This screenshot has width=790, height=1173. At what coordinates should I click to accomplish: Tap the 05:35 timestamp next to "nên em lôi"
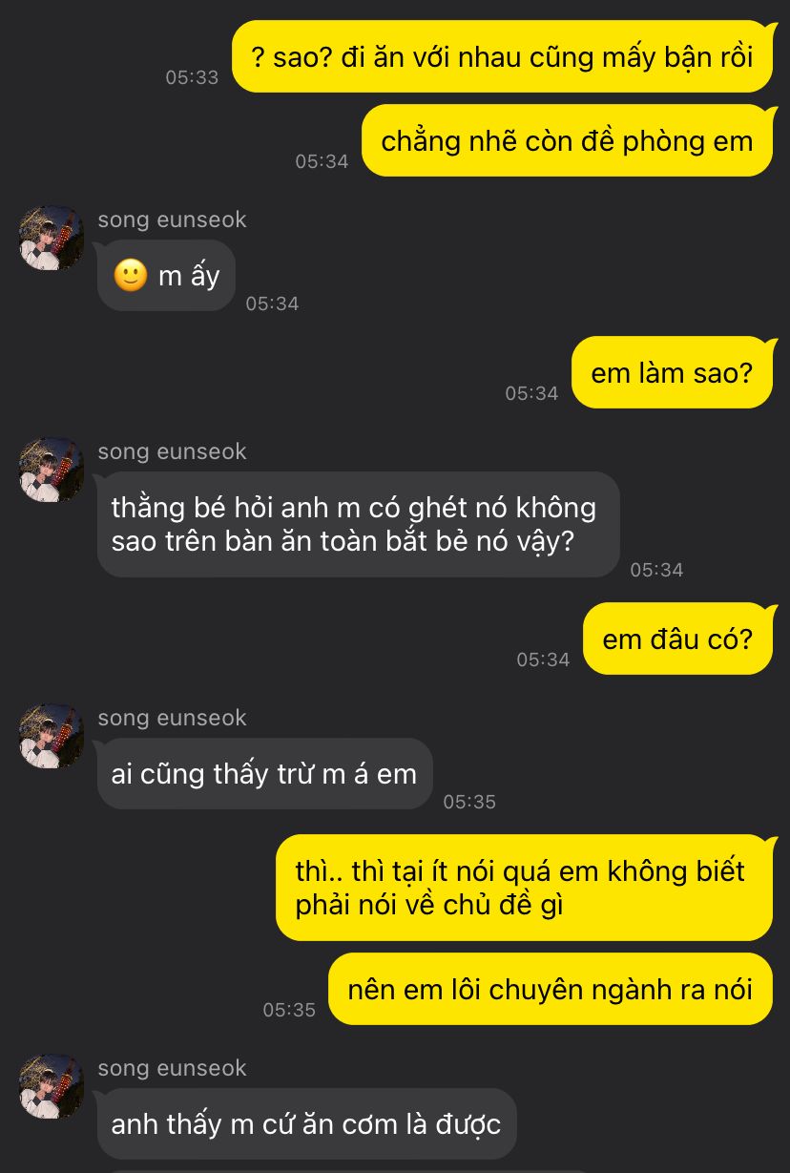pos(289,1010)
